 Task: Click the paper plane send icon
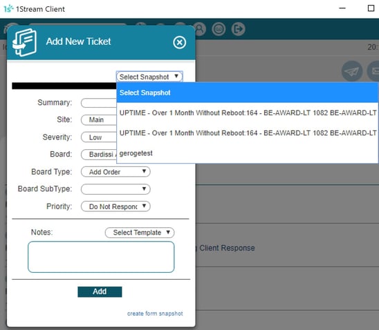[352, 71]
